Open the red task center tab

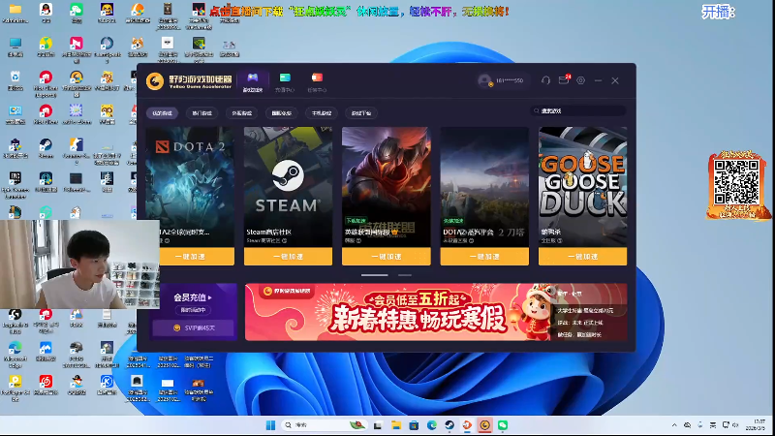tap(317, 81)
